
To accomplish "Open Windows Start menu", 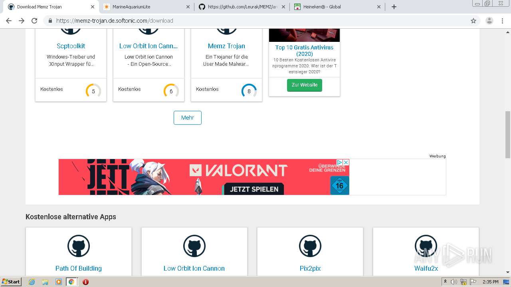I will tap(11, 281).
